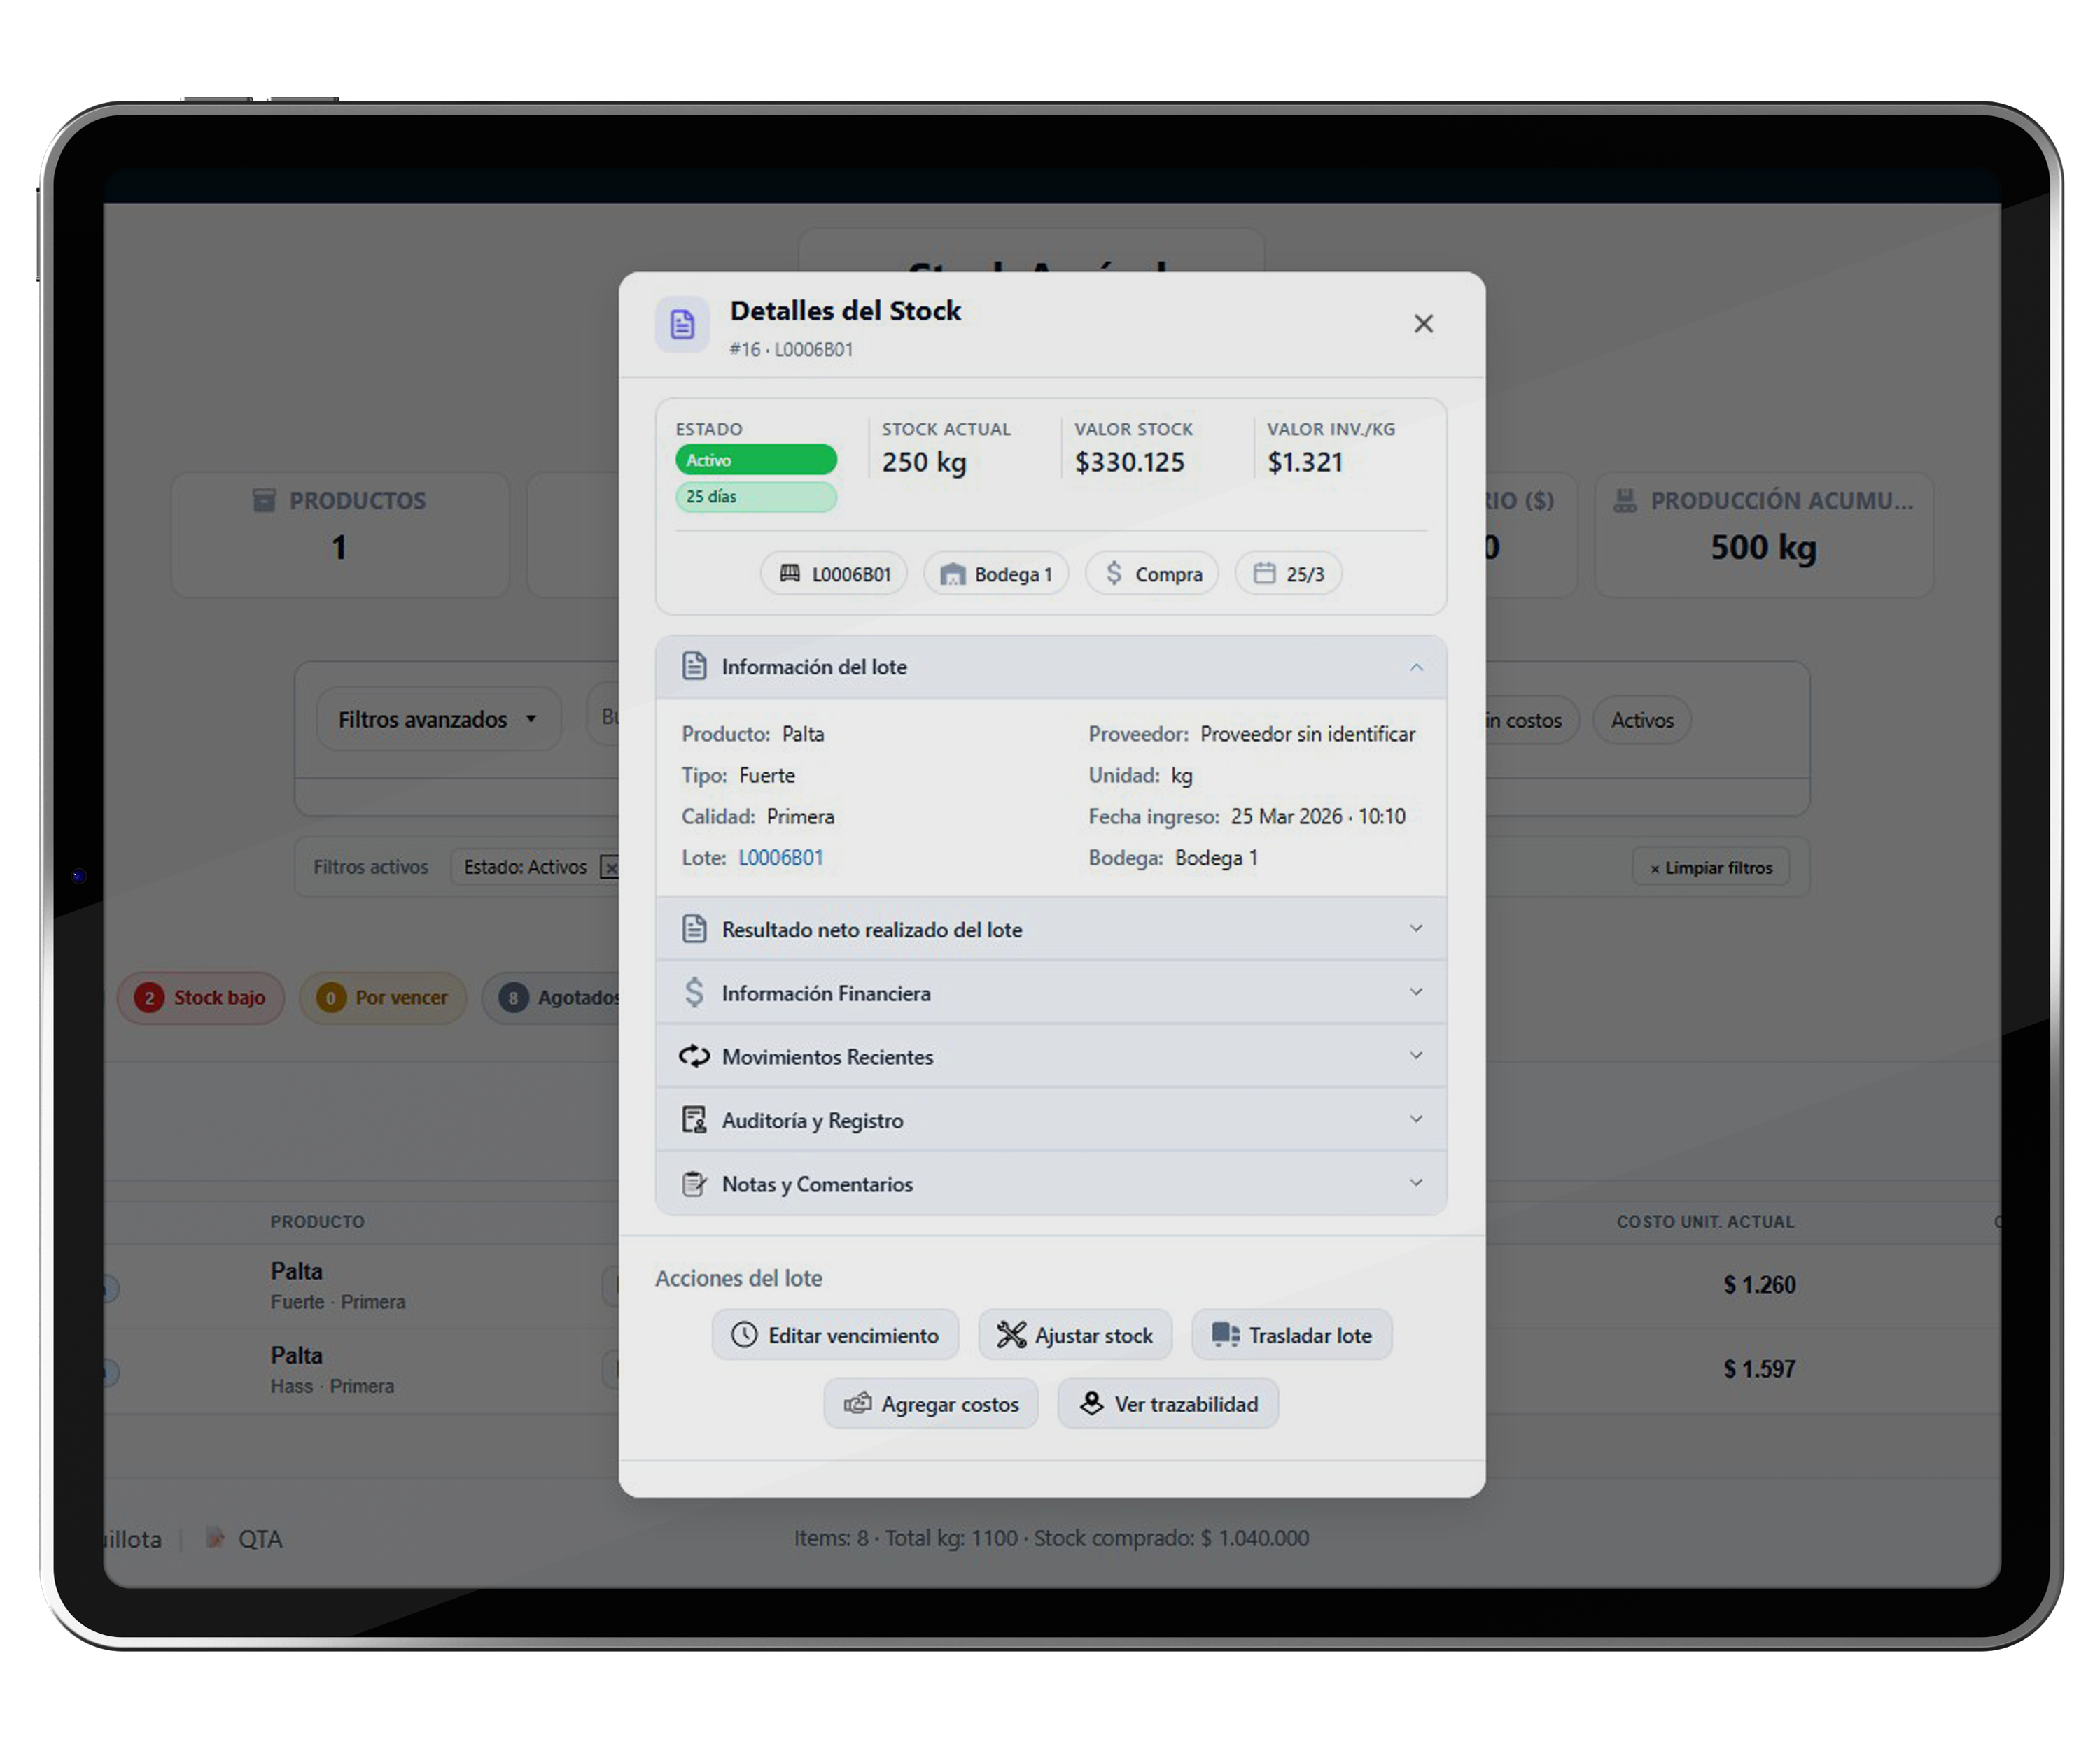Click the calendar icon on the 25/3 chip

[x=1264, y=573]
